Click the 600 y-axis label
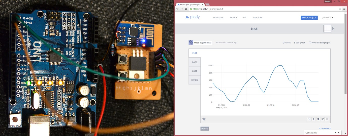 tap(211, 80)
